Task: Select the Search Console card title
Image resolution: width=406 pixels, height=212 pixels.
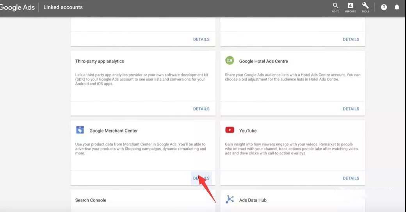Action: coord(91,200)
